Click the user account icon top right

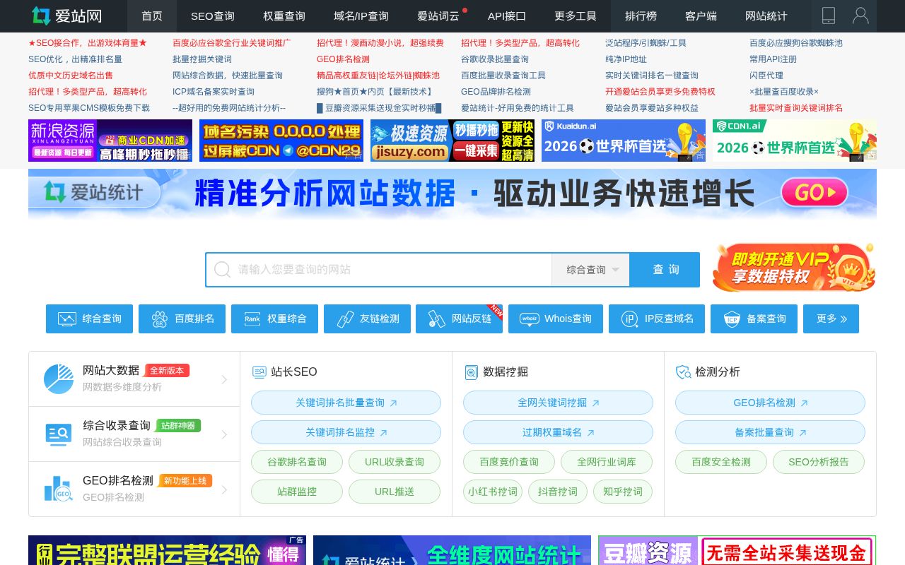[860, 16]
